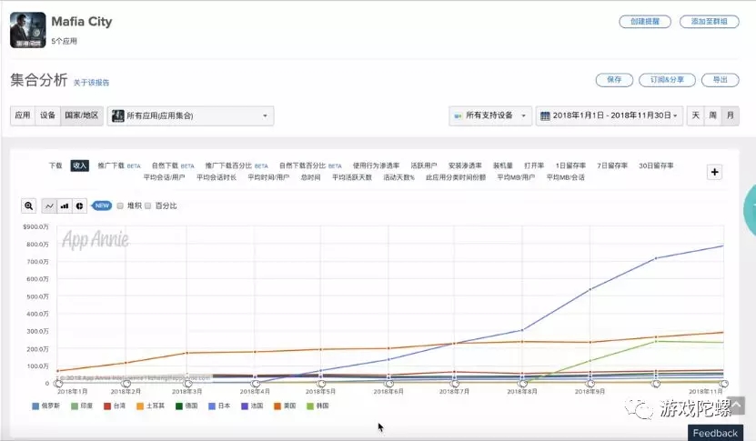Switch granularity to 周 (week)
The width and height of the screenshot is (756, 441).
tap(713, 115)
